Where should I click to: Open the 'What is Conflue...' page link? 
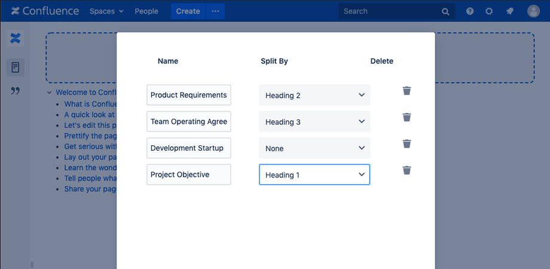90,104
